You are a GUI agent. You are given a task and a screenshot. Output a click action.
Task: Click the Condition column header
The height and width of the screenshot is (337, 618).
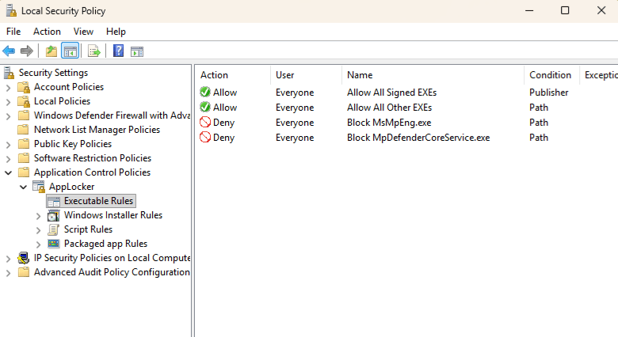pyautogui.click(x=550, y=75)
